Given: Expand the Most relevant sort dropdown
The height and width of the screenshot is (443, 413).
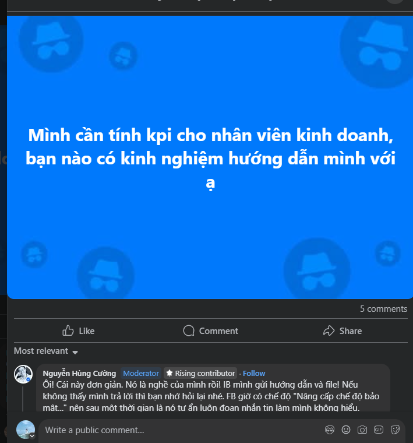Looking at the screenshot, I should pos(46,351).
